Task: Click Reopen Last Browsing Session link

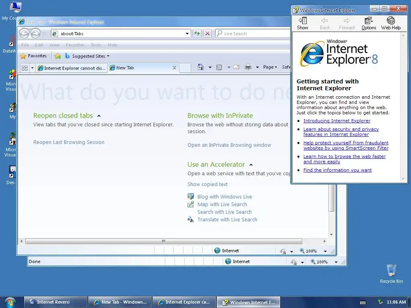Action: coord(69,142)
